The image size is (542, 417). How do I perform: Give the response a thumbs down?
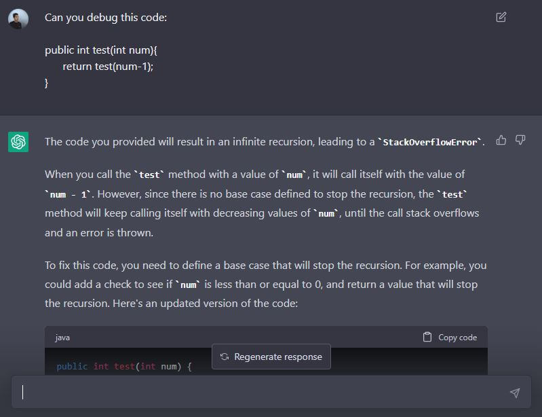(x=520, y=140)
